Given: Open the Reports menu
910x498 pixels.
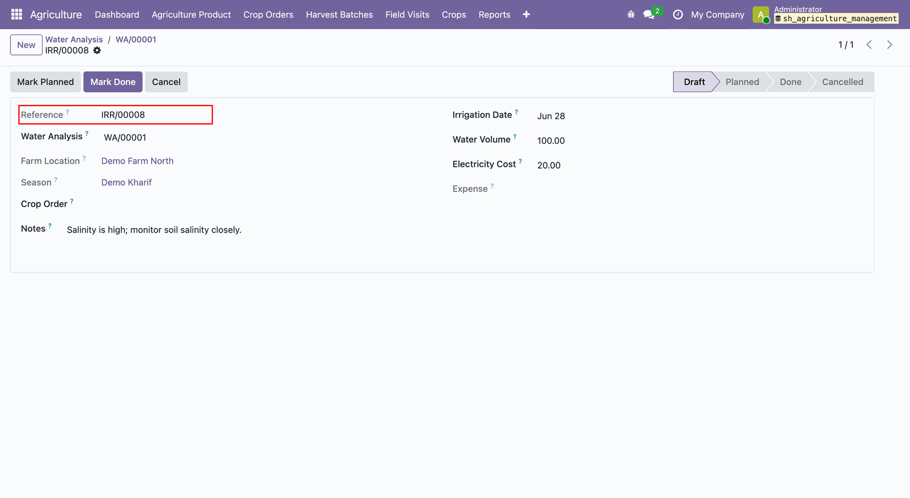Looking at the screenshot, I should coord(494,15).
